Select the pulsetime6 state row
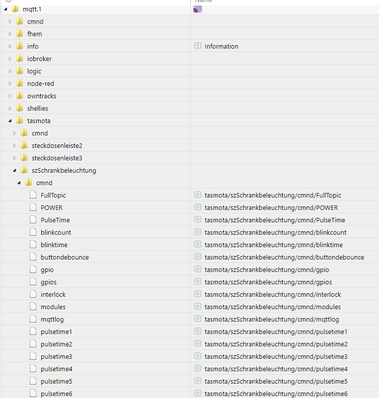This screenshot has width=379, height=398. (x=190, y=393)
